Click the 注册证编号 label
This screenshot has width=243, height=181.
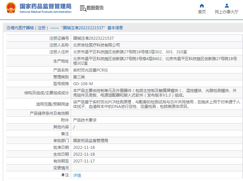pyautogui.click(x=59, y=38)
